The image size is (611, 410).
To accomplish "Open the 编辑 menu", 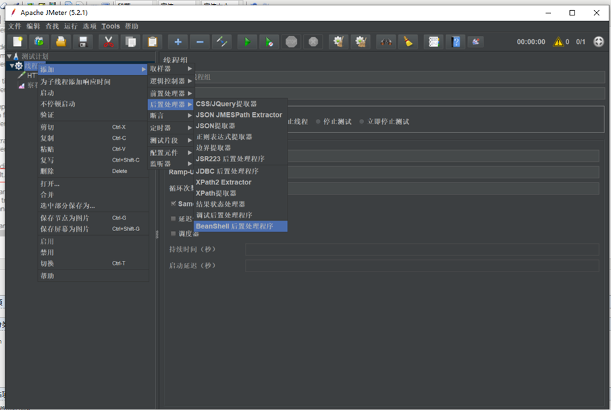I will click(x=34, y=26).
